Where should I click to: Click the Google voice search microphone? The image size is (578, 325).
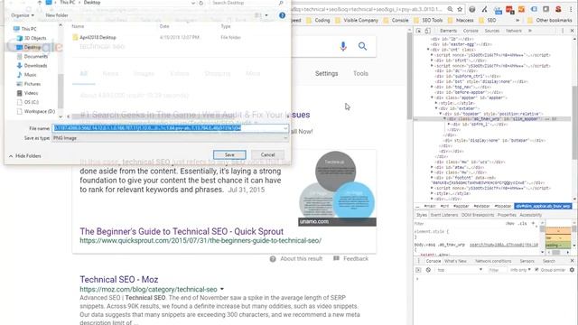[343, 46]
